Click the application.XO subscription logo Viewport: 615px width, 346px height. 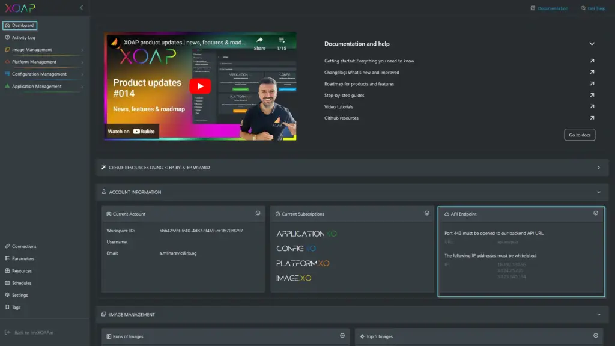click(x=306, y=234)
